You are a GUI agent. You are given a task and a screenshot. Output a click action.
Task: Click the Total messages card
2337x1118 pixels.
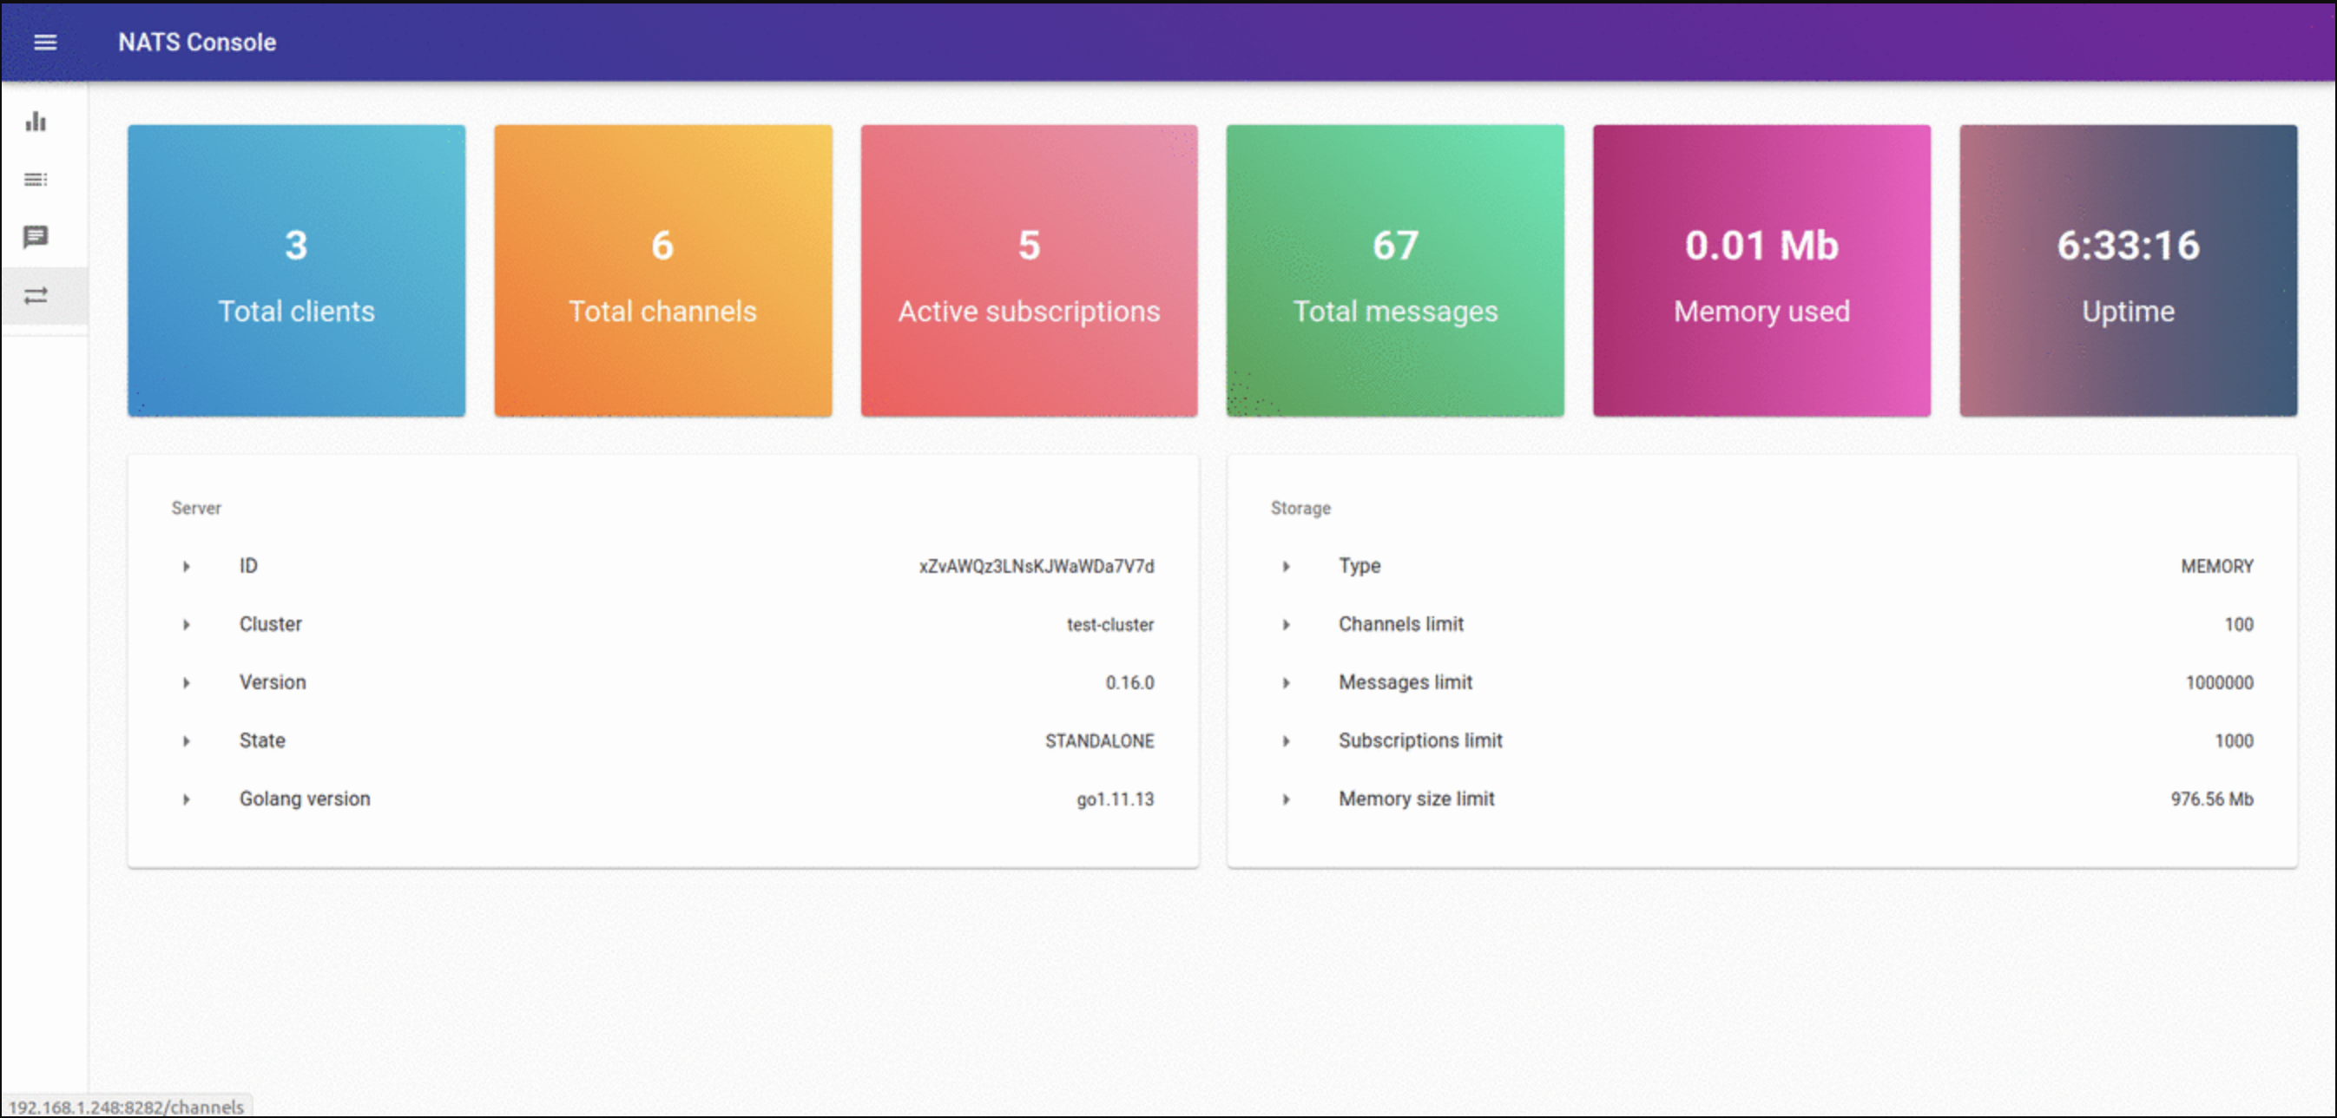pos(1394,271)
